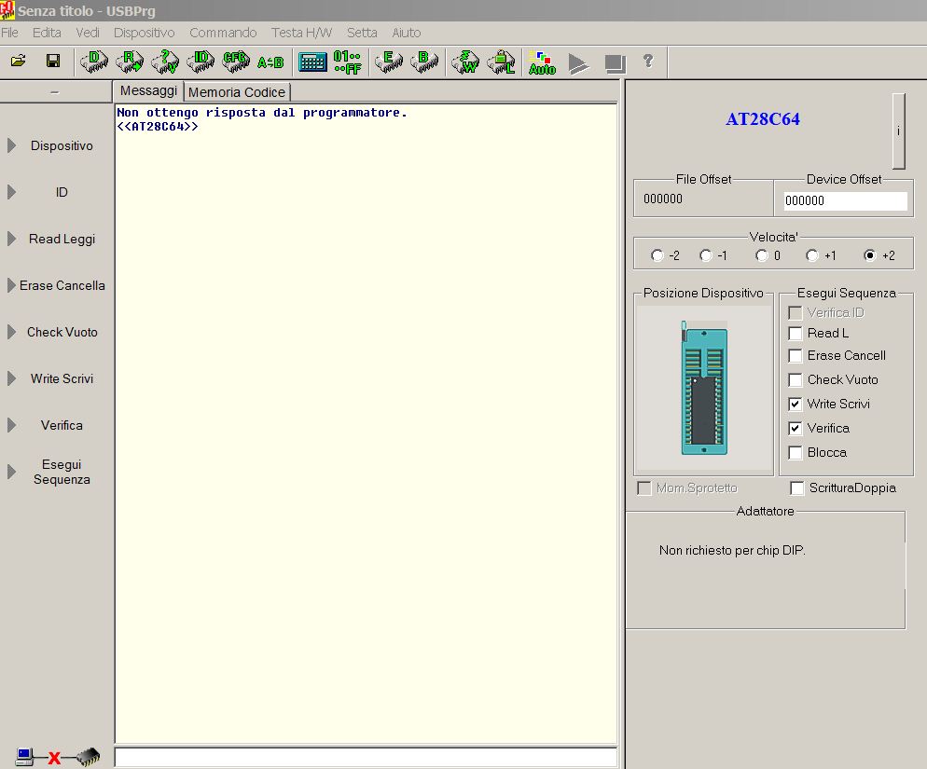The height and width of the screenshot is (769, 927).
Task: Open the Commando menu
Action: [223, 33]
